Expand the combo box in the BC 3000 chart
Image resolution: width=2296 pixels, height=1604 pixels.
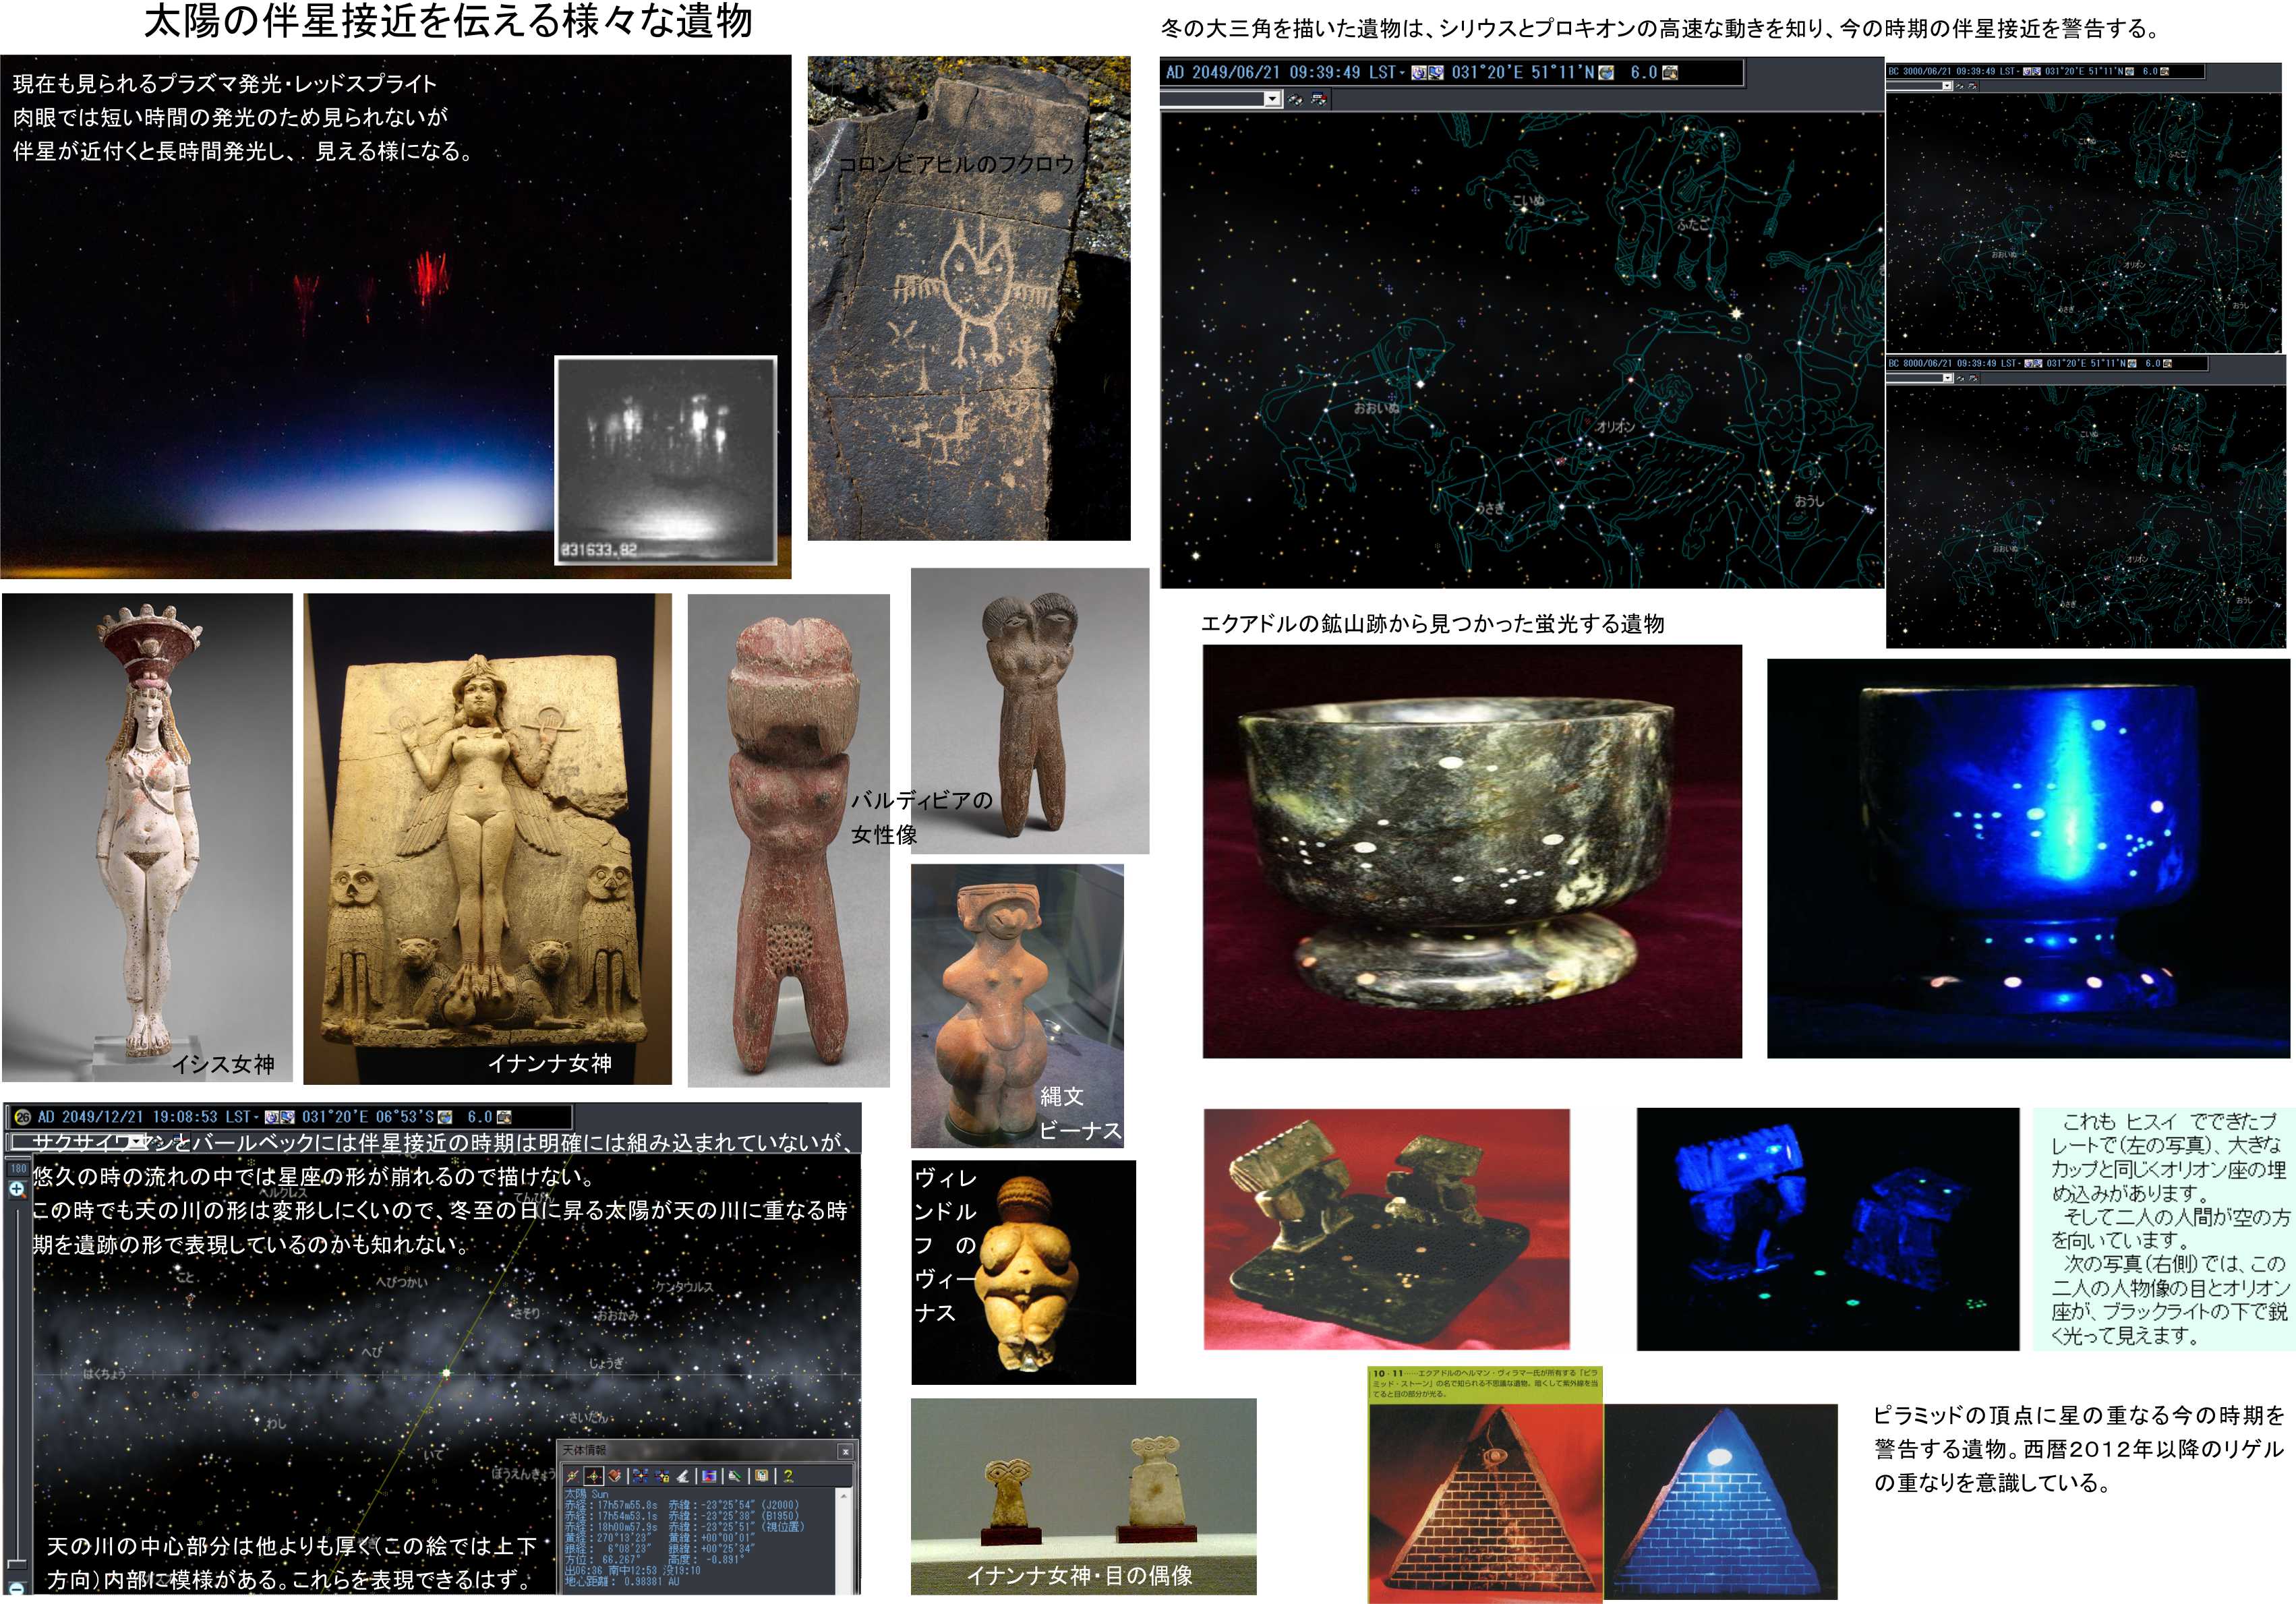(1946, 86)
